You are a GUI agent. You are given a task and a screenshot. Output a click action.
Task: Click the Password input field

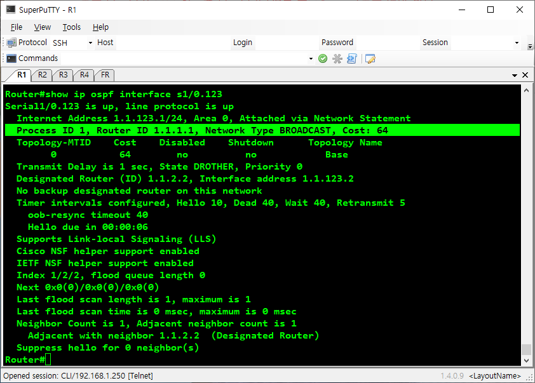[387, 43]
